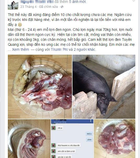Click the 'uhm' reply bubble

coord(89,140)
